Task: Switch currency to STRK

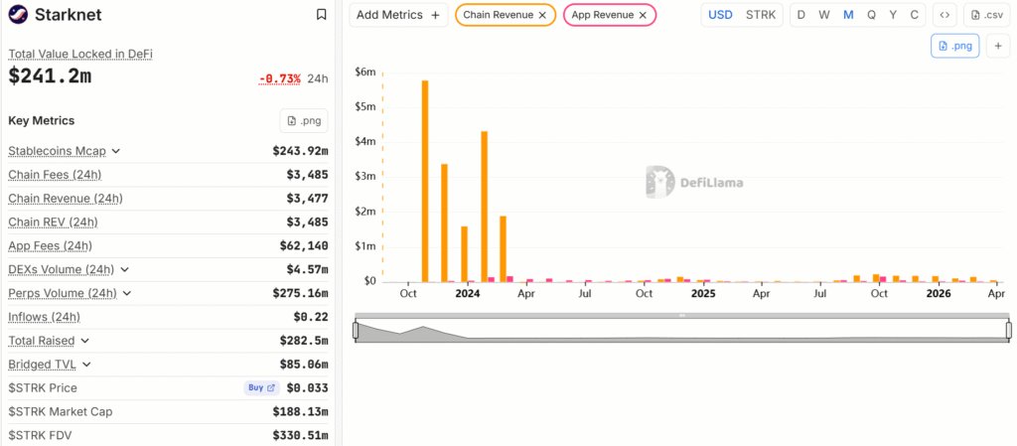Action: click(761, 15)
